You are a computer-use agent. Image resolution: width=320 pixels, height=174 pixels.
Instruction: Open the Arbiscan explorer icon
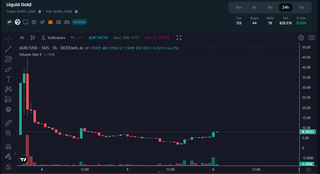click(x=18, y=22)
